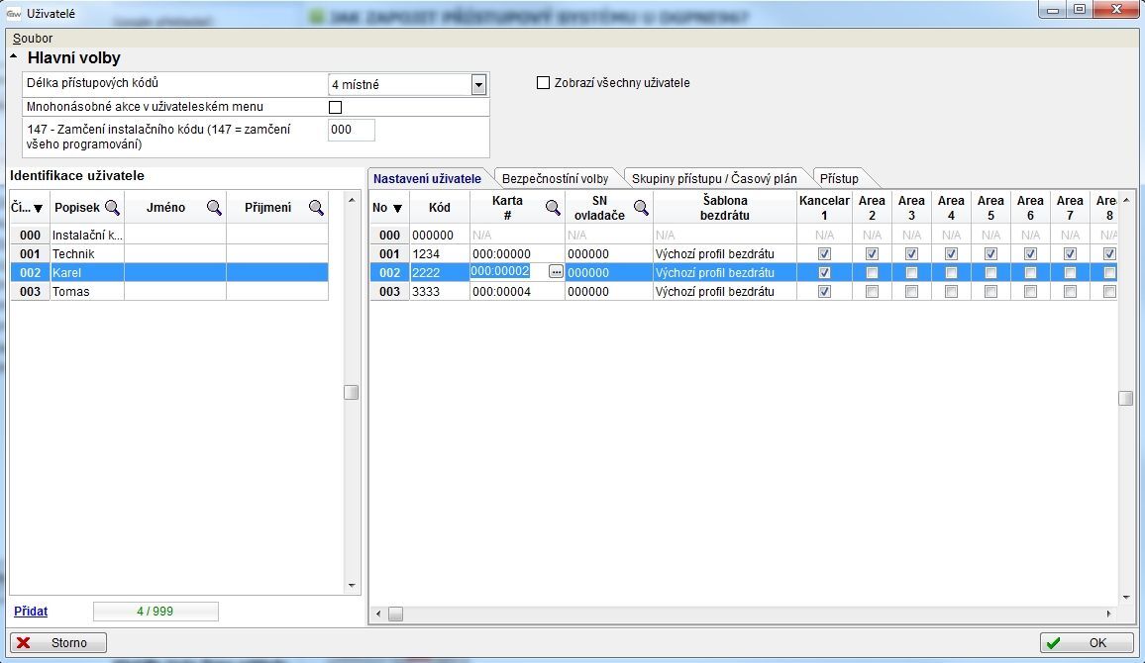The image size is (1145, 663).
Task: Uncheck Kancelar 1 for user 003
Action: coord(824,292)
